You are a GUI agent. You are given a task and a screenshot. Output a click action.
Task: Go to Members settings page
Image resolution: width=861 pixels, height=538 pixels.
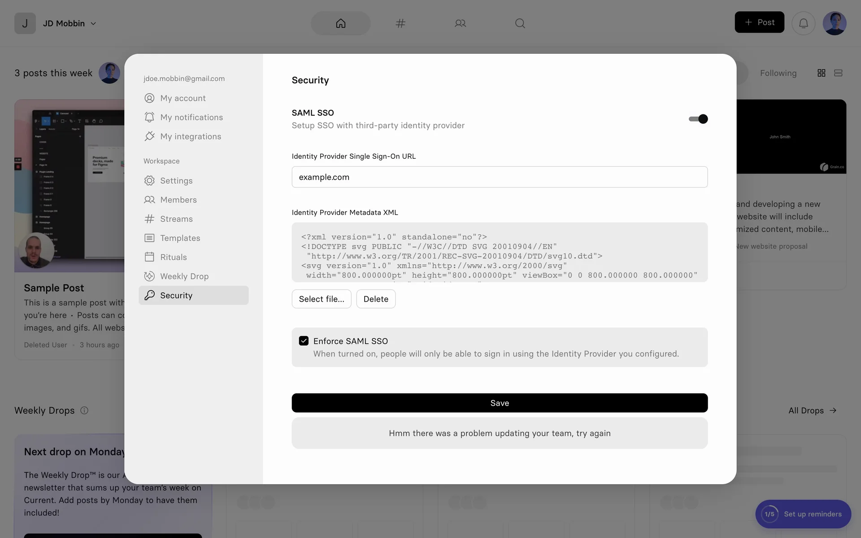pyautogui.click(x=178, y=200)
